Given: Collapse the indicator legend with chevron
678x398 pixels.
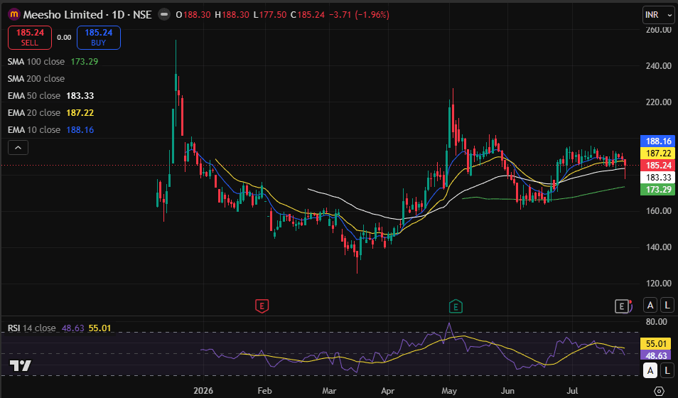Looking at the screenshot, I should click(x=18, y=148).
